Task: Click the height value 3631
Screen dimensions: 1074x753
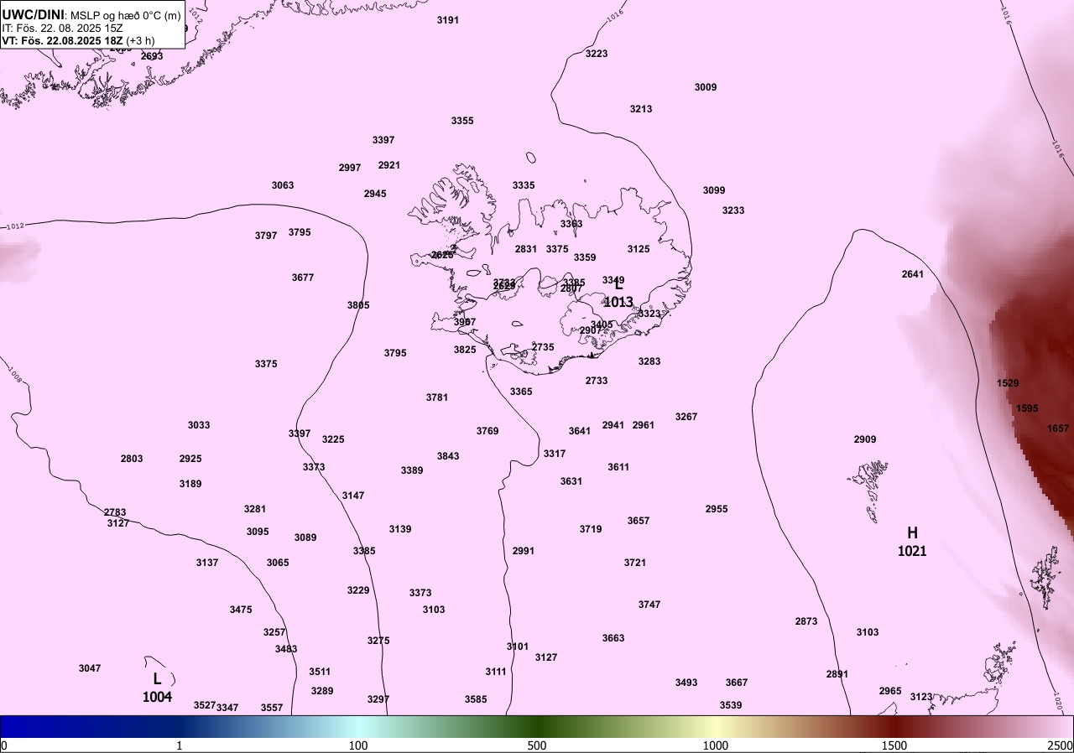Action: 571,481
